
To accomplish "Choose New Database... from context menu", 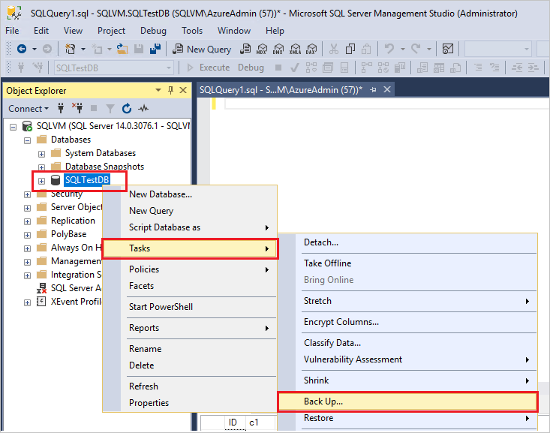I will (190, 194).
